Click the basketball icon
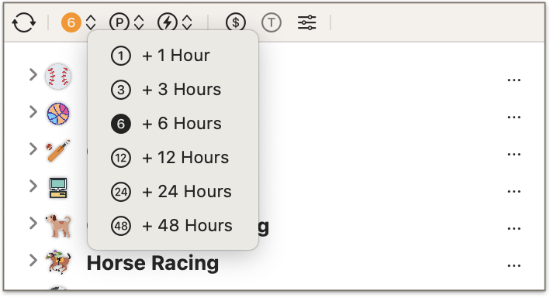 (x=58, y=114)
